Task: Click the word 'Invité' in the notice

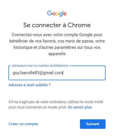Action: pyautogui.click(x=99, y=102)
